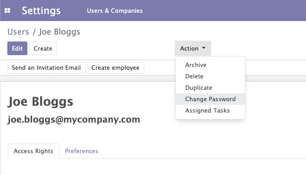The width and height of the screenshot is (306, 175).
Task: Click the Joe Bloggs name heading
Action: pyautogui.click(x=40, y=102)
